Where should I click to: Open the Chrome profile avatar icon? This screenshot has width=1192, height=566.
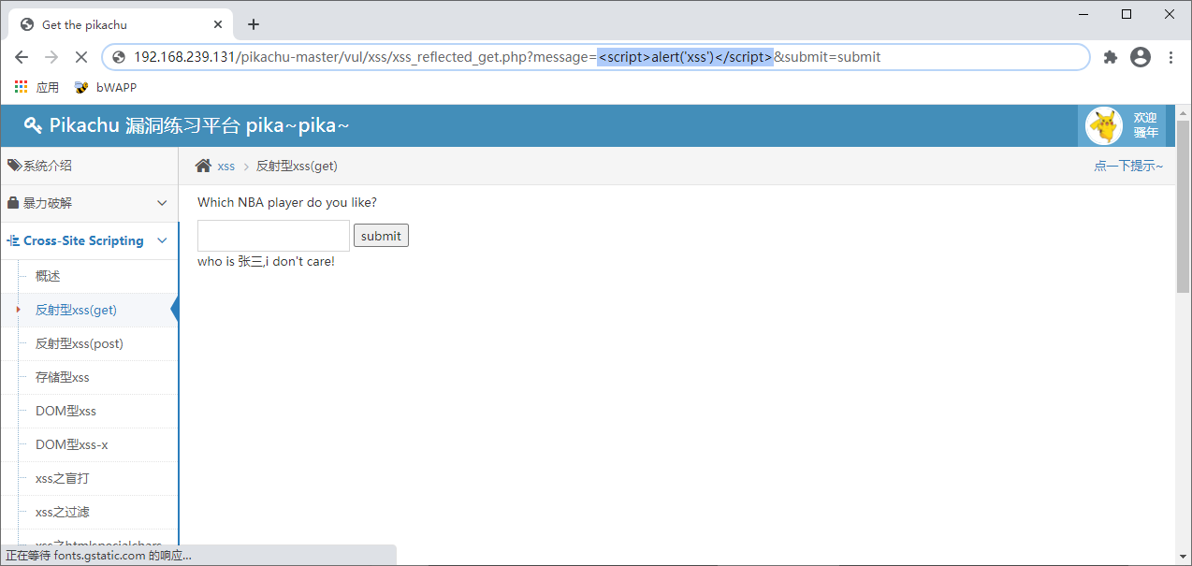pos(1141,57)
